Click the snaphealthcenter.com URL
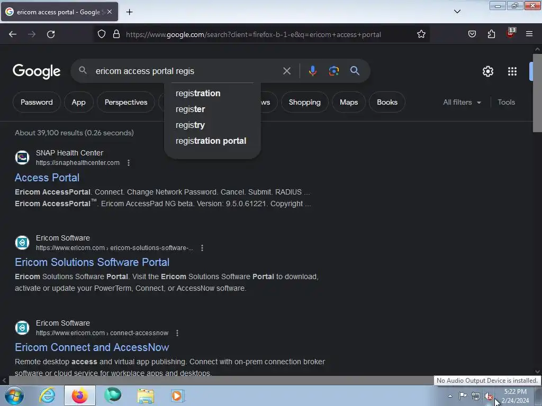The width and height of the screenshot is (542, 406). 78,163
